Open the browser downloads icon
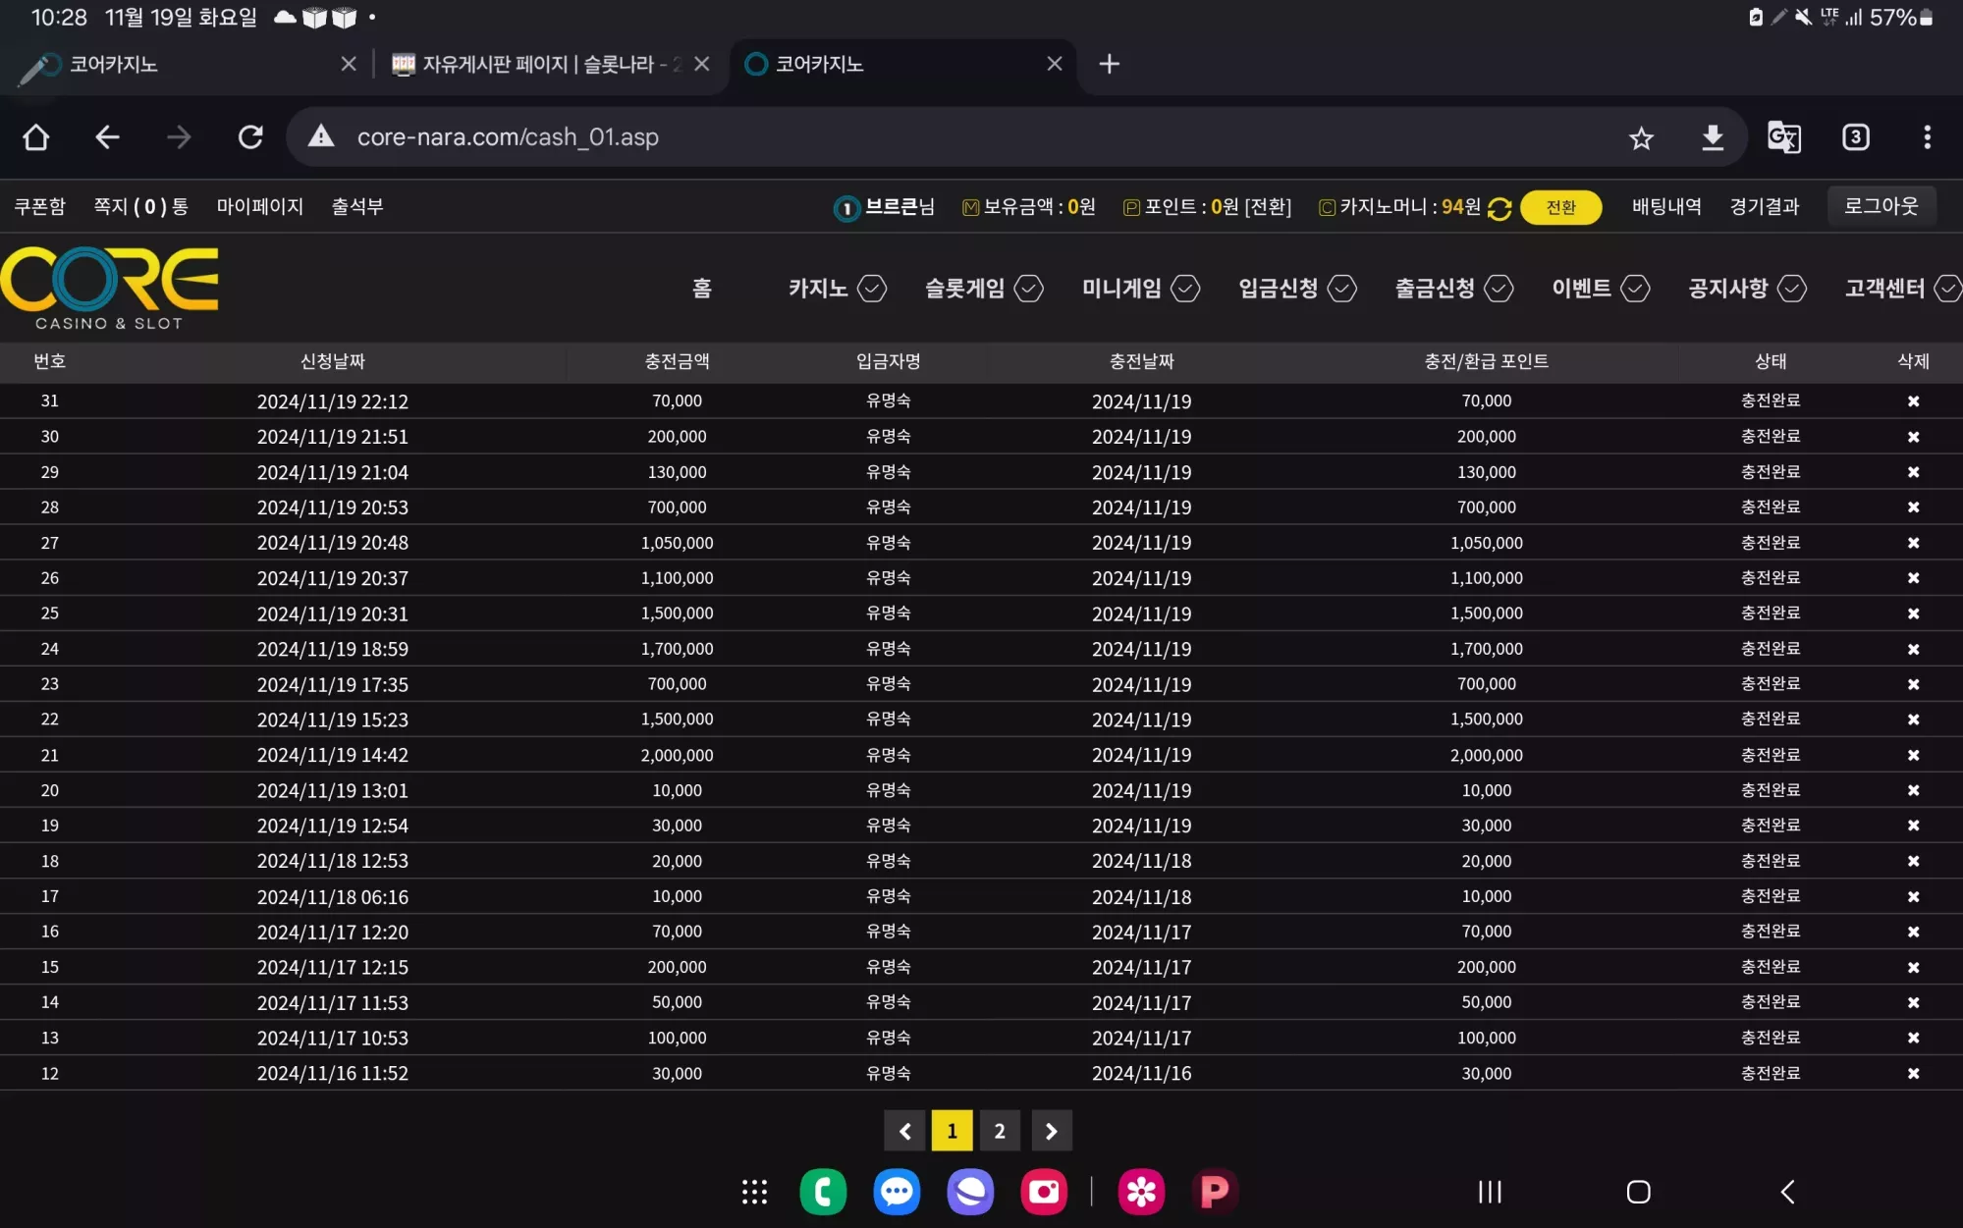Screen dimensions: 1963x1228 [x=1713, y=138]
